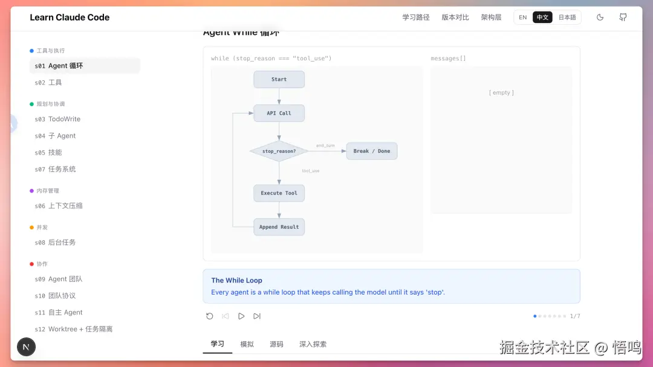Screen dimensions: 653x367
Task: Open lesson s11 自主 Agent
Action: [x=85, y=312]
